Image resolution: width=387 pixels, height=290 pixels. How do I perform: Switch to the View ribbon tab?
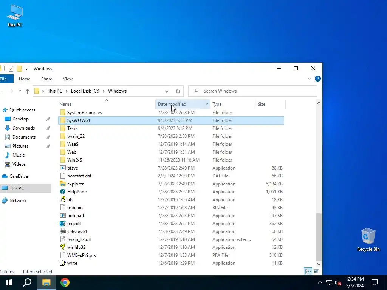tap(68, 79)
